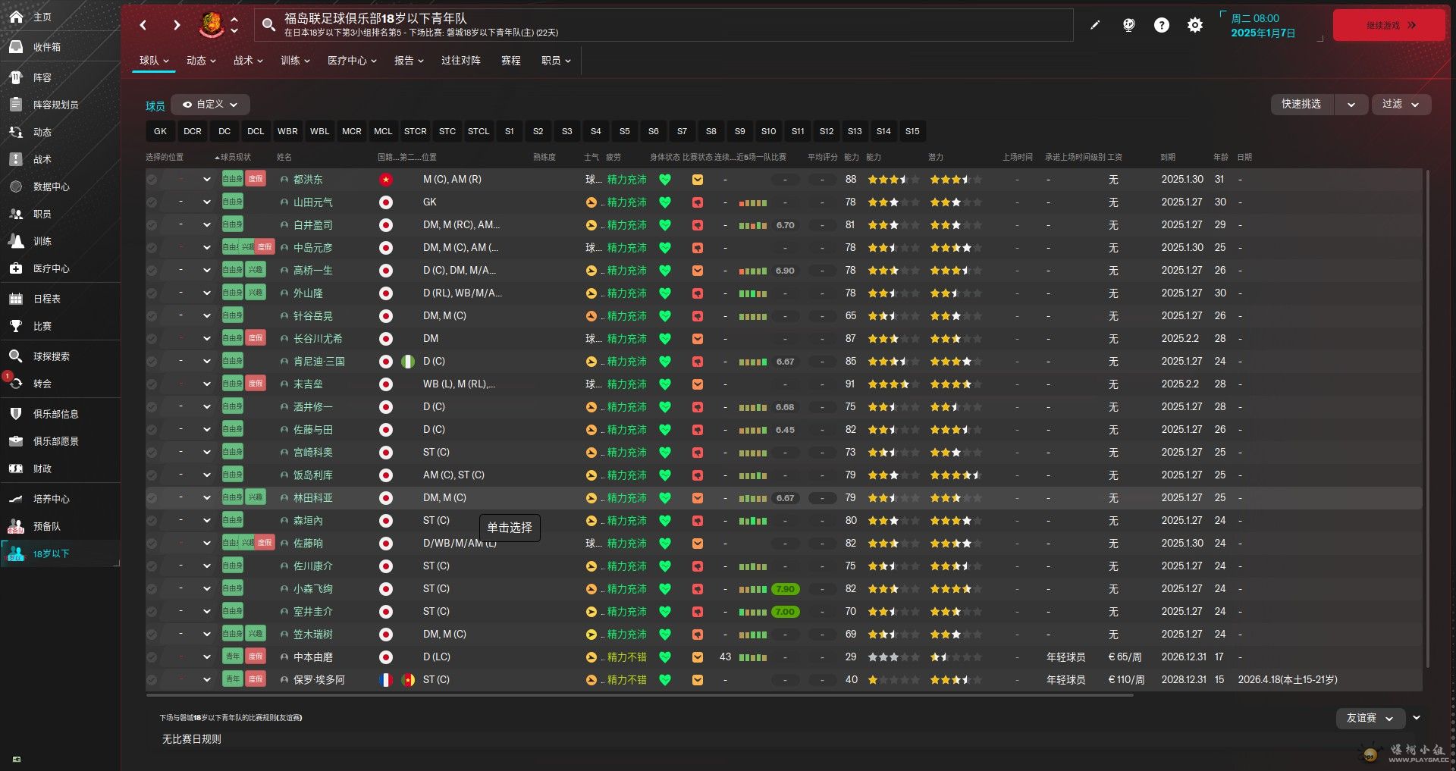Open the 报告 menu tab
The height and width of the screenshot is (771, 1456).
coord(409,61)
